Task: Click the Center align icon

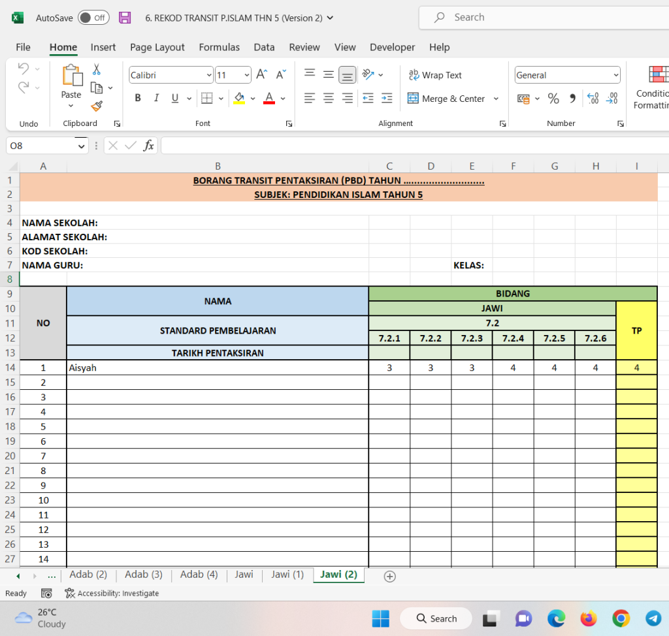Action: tap(329, 99)
